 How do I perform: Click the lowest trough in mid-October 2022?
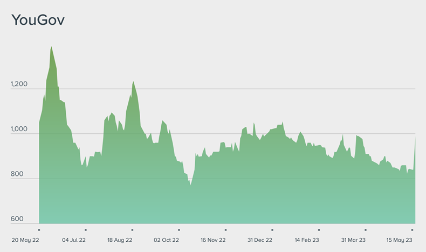tap(190, 185)
